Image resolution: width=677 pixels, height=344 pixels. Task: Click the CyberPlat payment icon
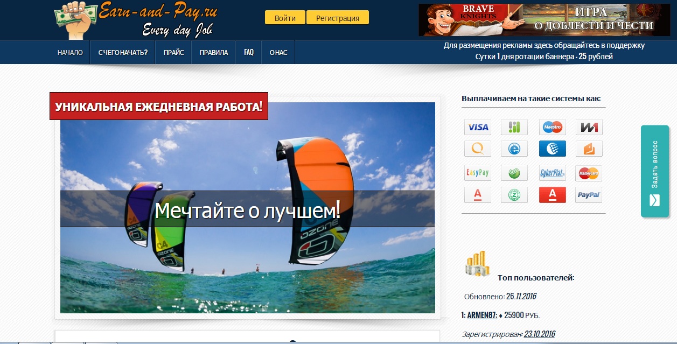pyautogui.click(x=553, y=173)
